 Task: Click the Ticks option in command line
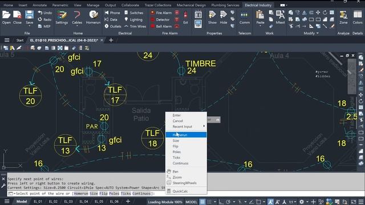tap(125, 194)
